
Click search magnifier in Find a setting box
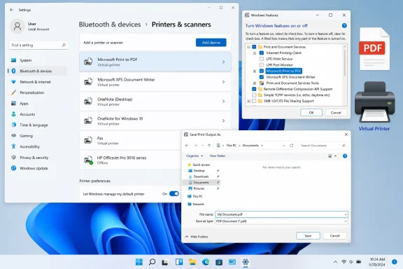(x=64, y=45)
